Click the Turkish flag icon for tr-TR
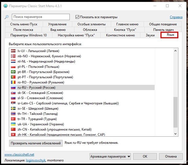Viewport: 188px width, 165px height. tap(13, 119)
